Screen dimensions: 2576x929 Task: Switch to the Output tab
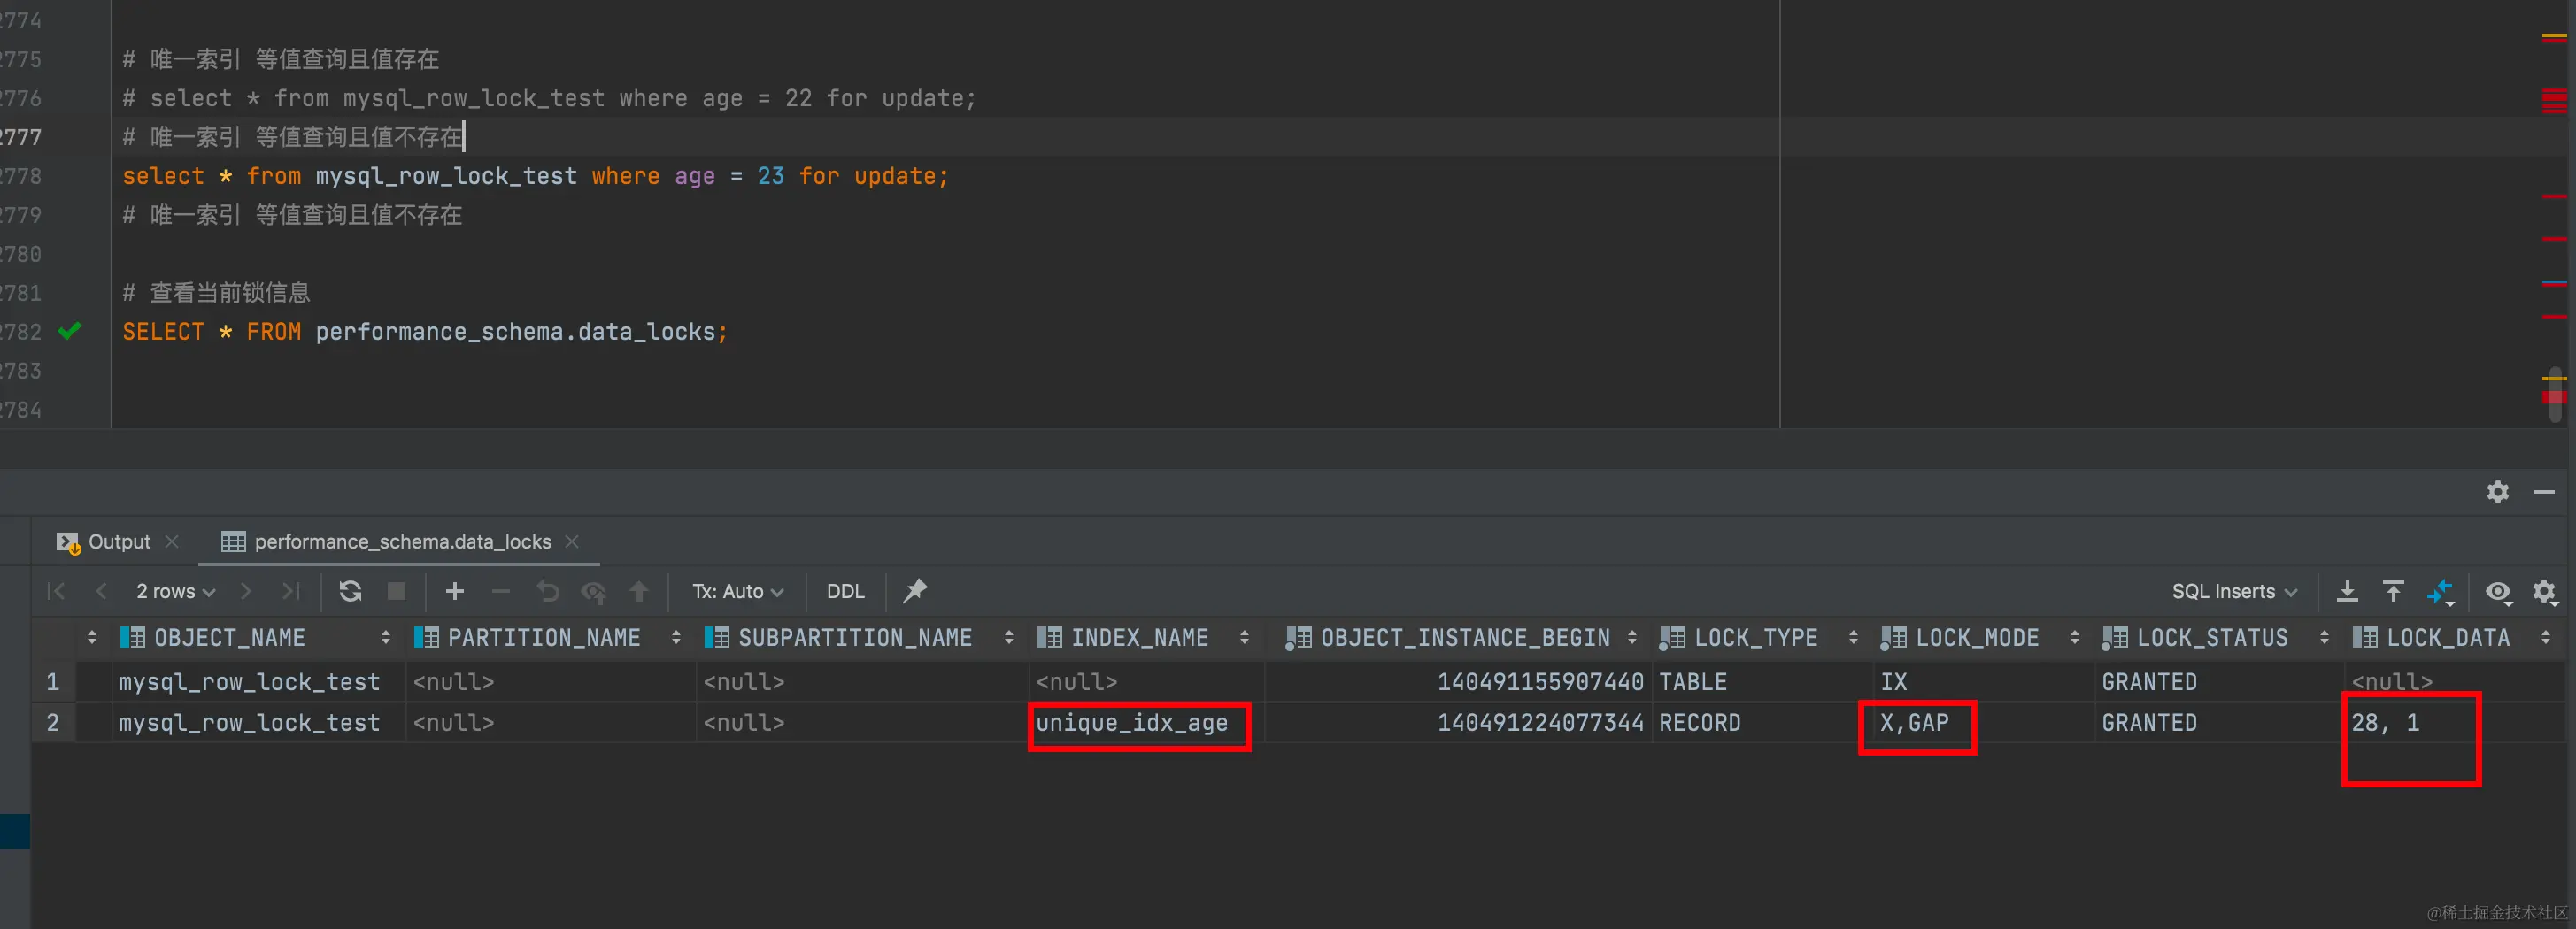[x=118, y=541]
